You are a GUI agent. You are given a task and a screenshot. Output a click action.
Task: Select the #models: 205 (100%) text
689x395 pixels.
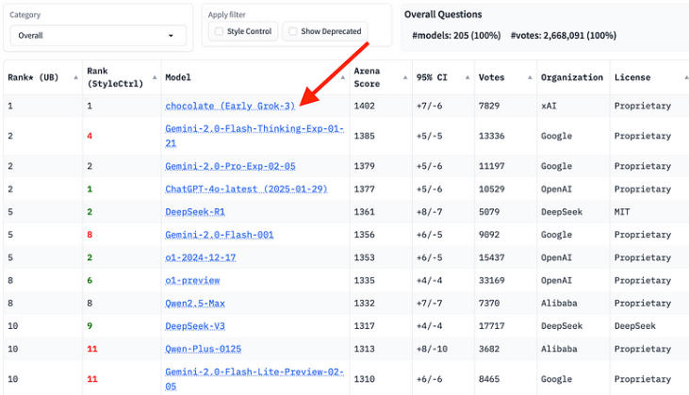click(456, 36)
